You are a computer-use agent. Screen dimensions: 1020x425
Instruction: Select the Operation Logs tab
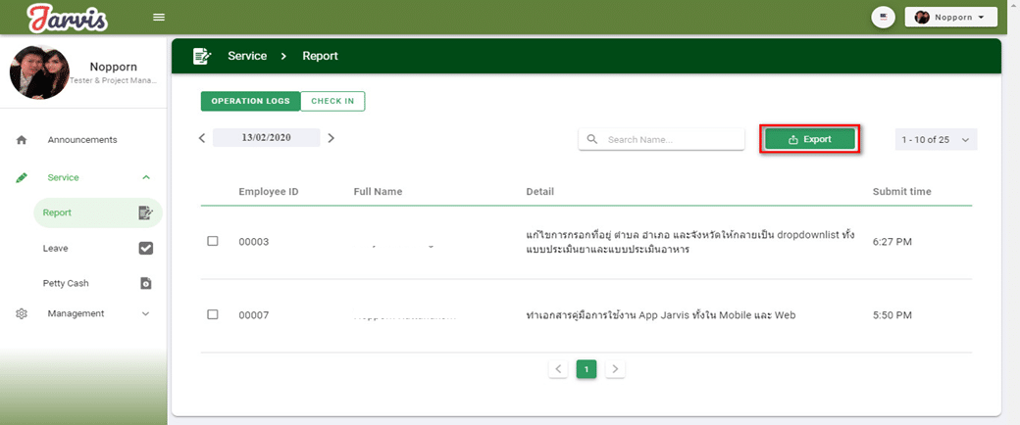250,101
